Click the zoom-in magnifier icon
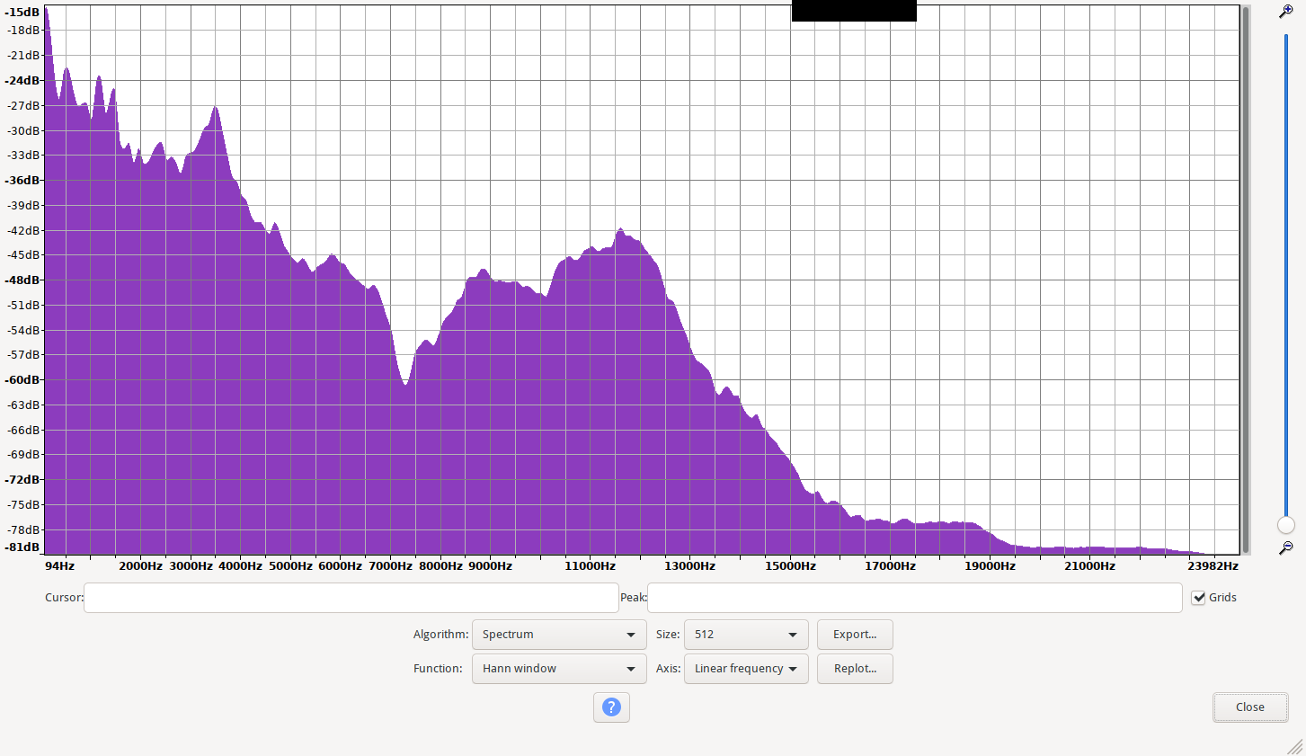 pos(1286,12)
